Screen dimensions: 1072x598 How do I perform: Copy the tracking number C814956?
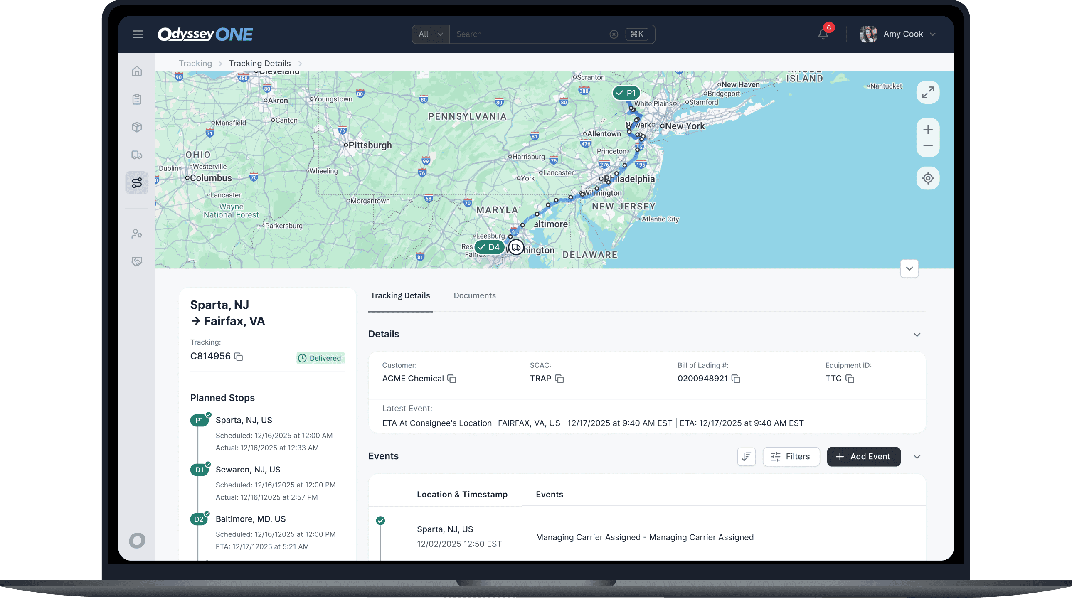tap(239, 357)
